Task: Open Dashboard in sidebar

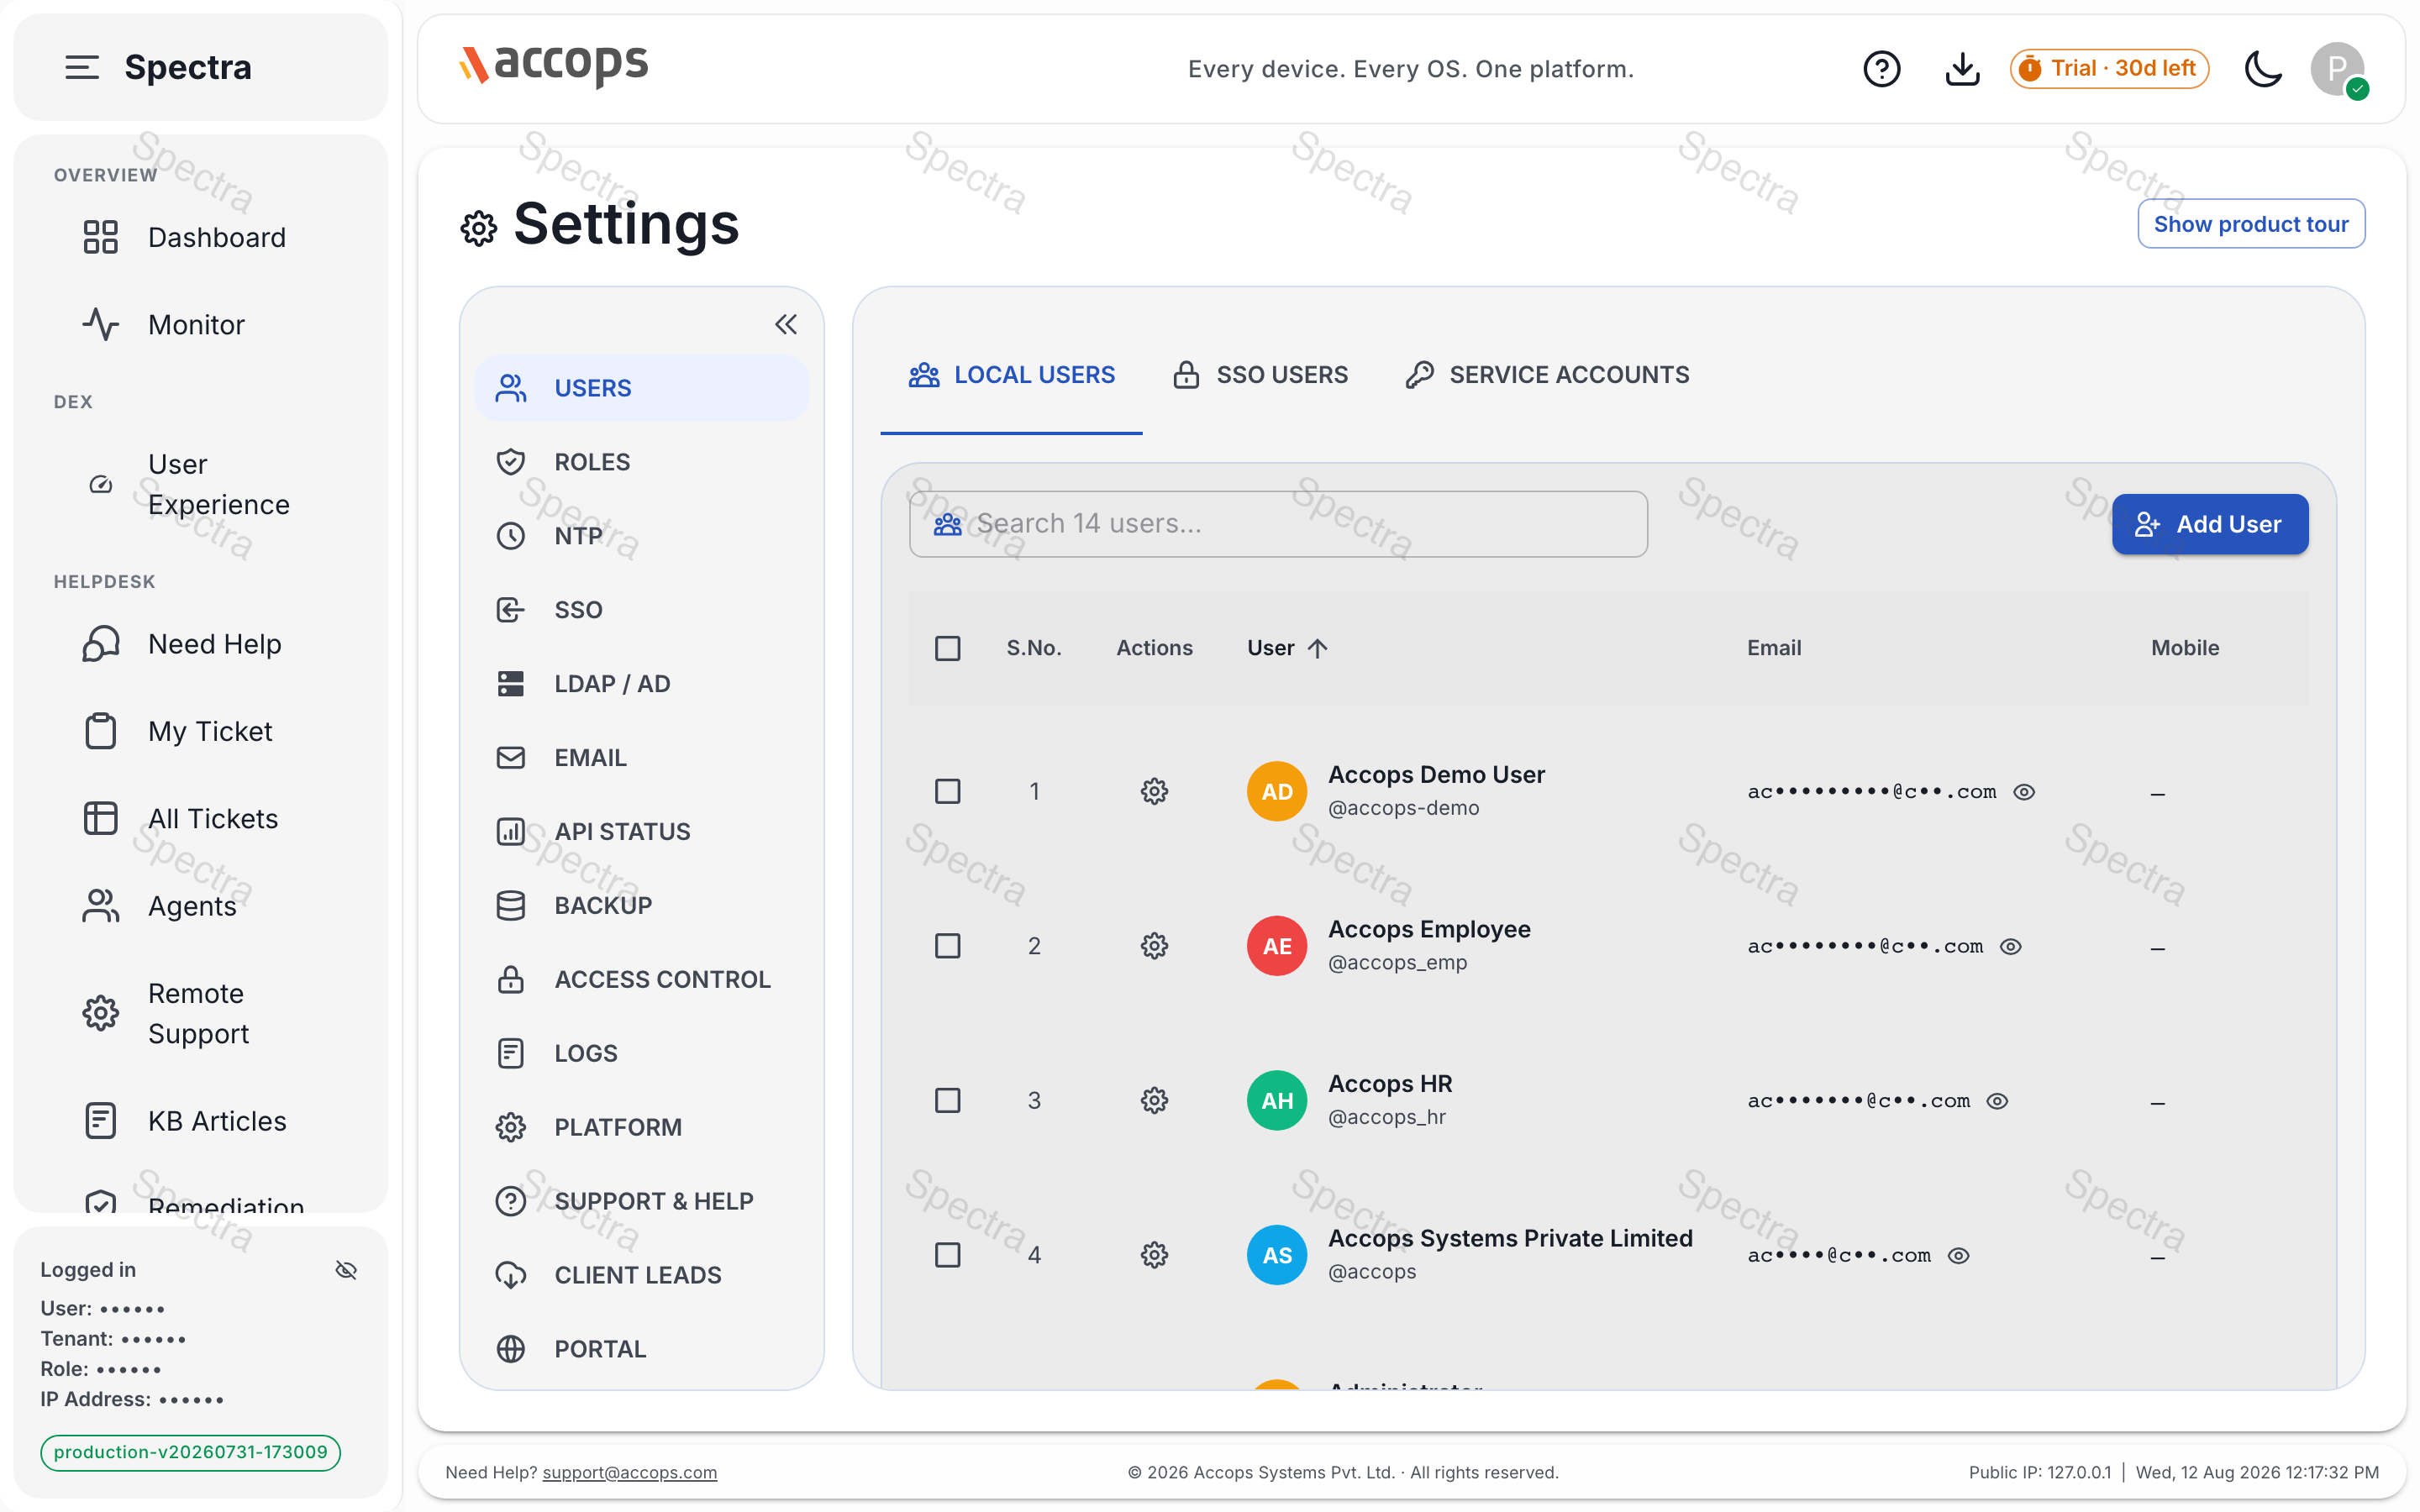Action: (200, 237)
